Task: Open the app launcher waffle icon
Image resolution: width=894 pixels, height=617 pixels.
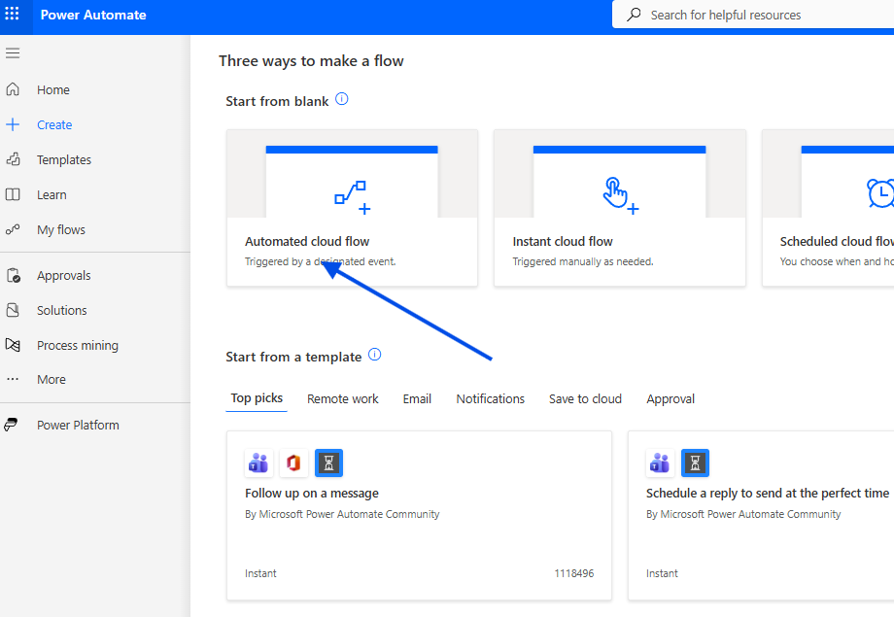Action: pos(13,15)
